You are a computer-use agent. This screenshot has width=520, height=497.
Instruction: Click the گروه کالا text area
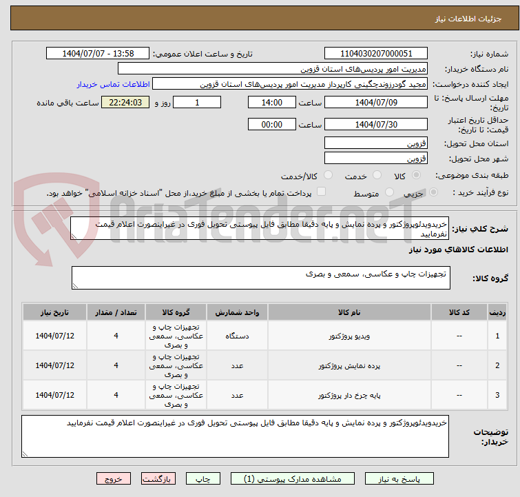click(x=260, y=278)
